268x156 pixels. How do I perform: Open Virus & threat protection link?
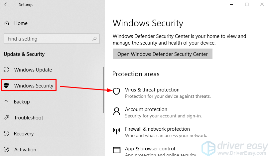click(x=152, y=90)
